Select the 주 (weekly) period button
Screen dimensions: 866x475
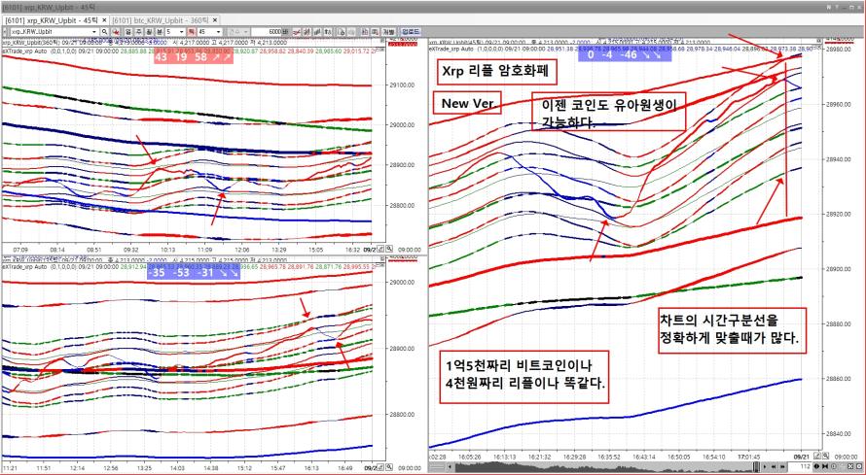click(x=138, y=32)
